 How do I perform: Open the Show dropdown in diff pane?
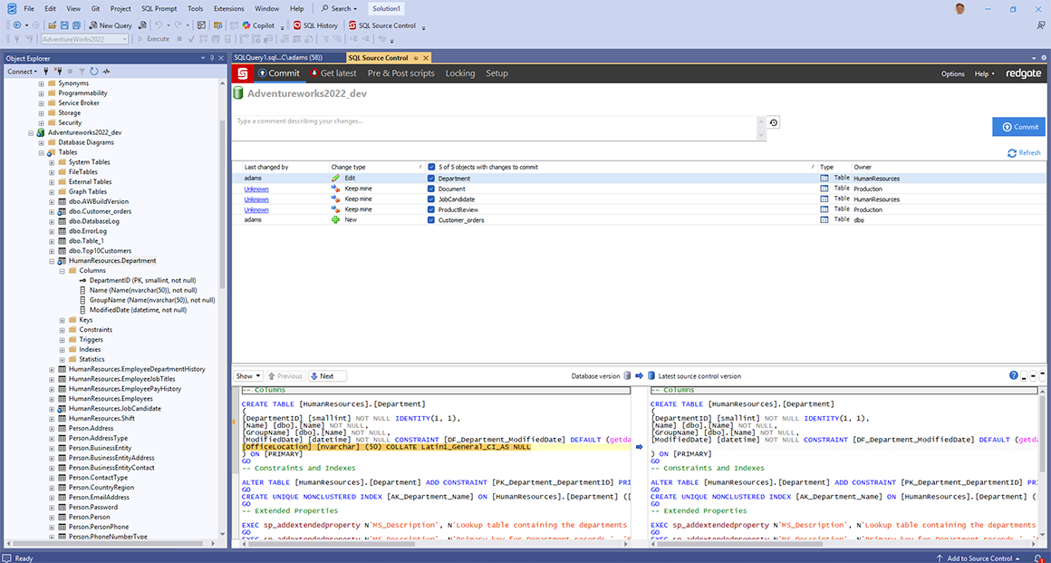pos(248,375)
